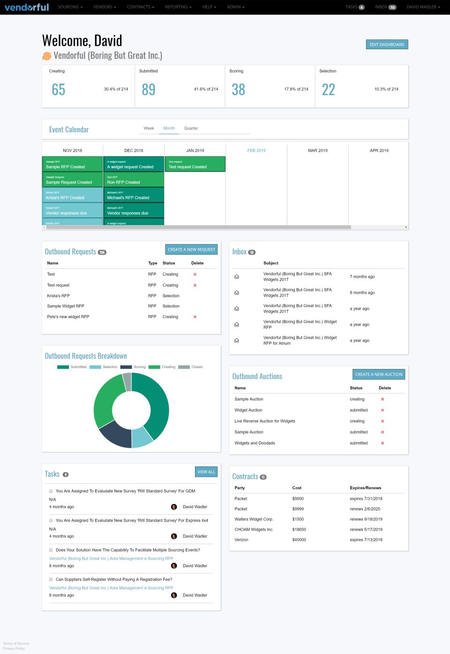Image resolution: width=450 pixels, height=654 pixels.
Task: Delete Pete's new widget RFP
Action: (x=195, y=317)
